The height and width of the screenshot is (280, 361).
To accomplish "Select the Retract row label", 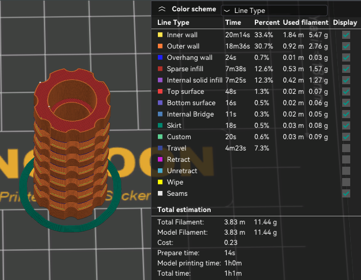I will tap(178, 159).
